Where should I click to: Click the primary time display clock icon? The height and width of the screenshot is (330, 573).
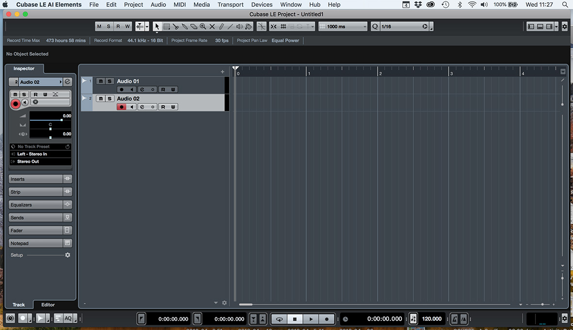[x=345, y=319]
